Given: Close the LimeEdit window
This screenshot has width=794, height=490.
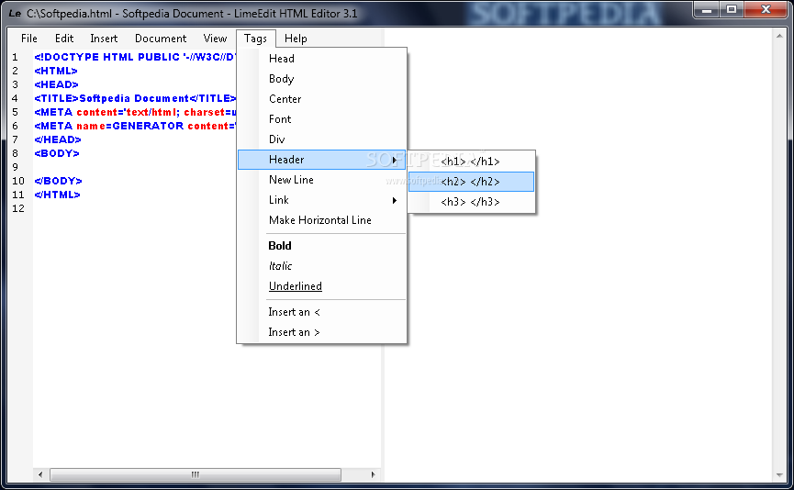Looking at the screenshot, I should pyautogui.click(x=766, y=9).
